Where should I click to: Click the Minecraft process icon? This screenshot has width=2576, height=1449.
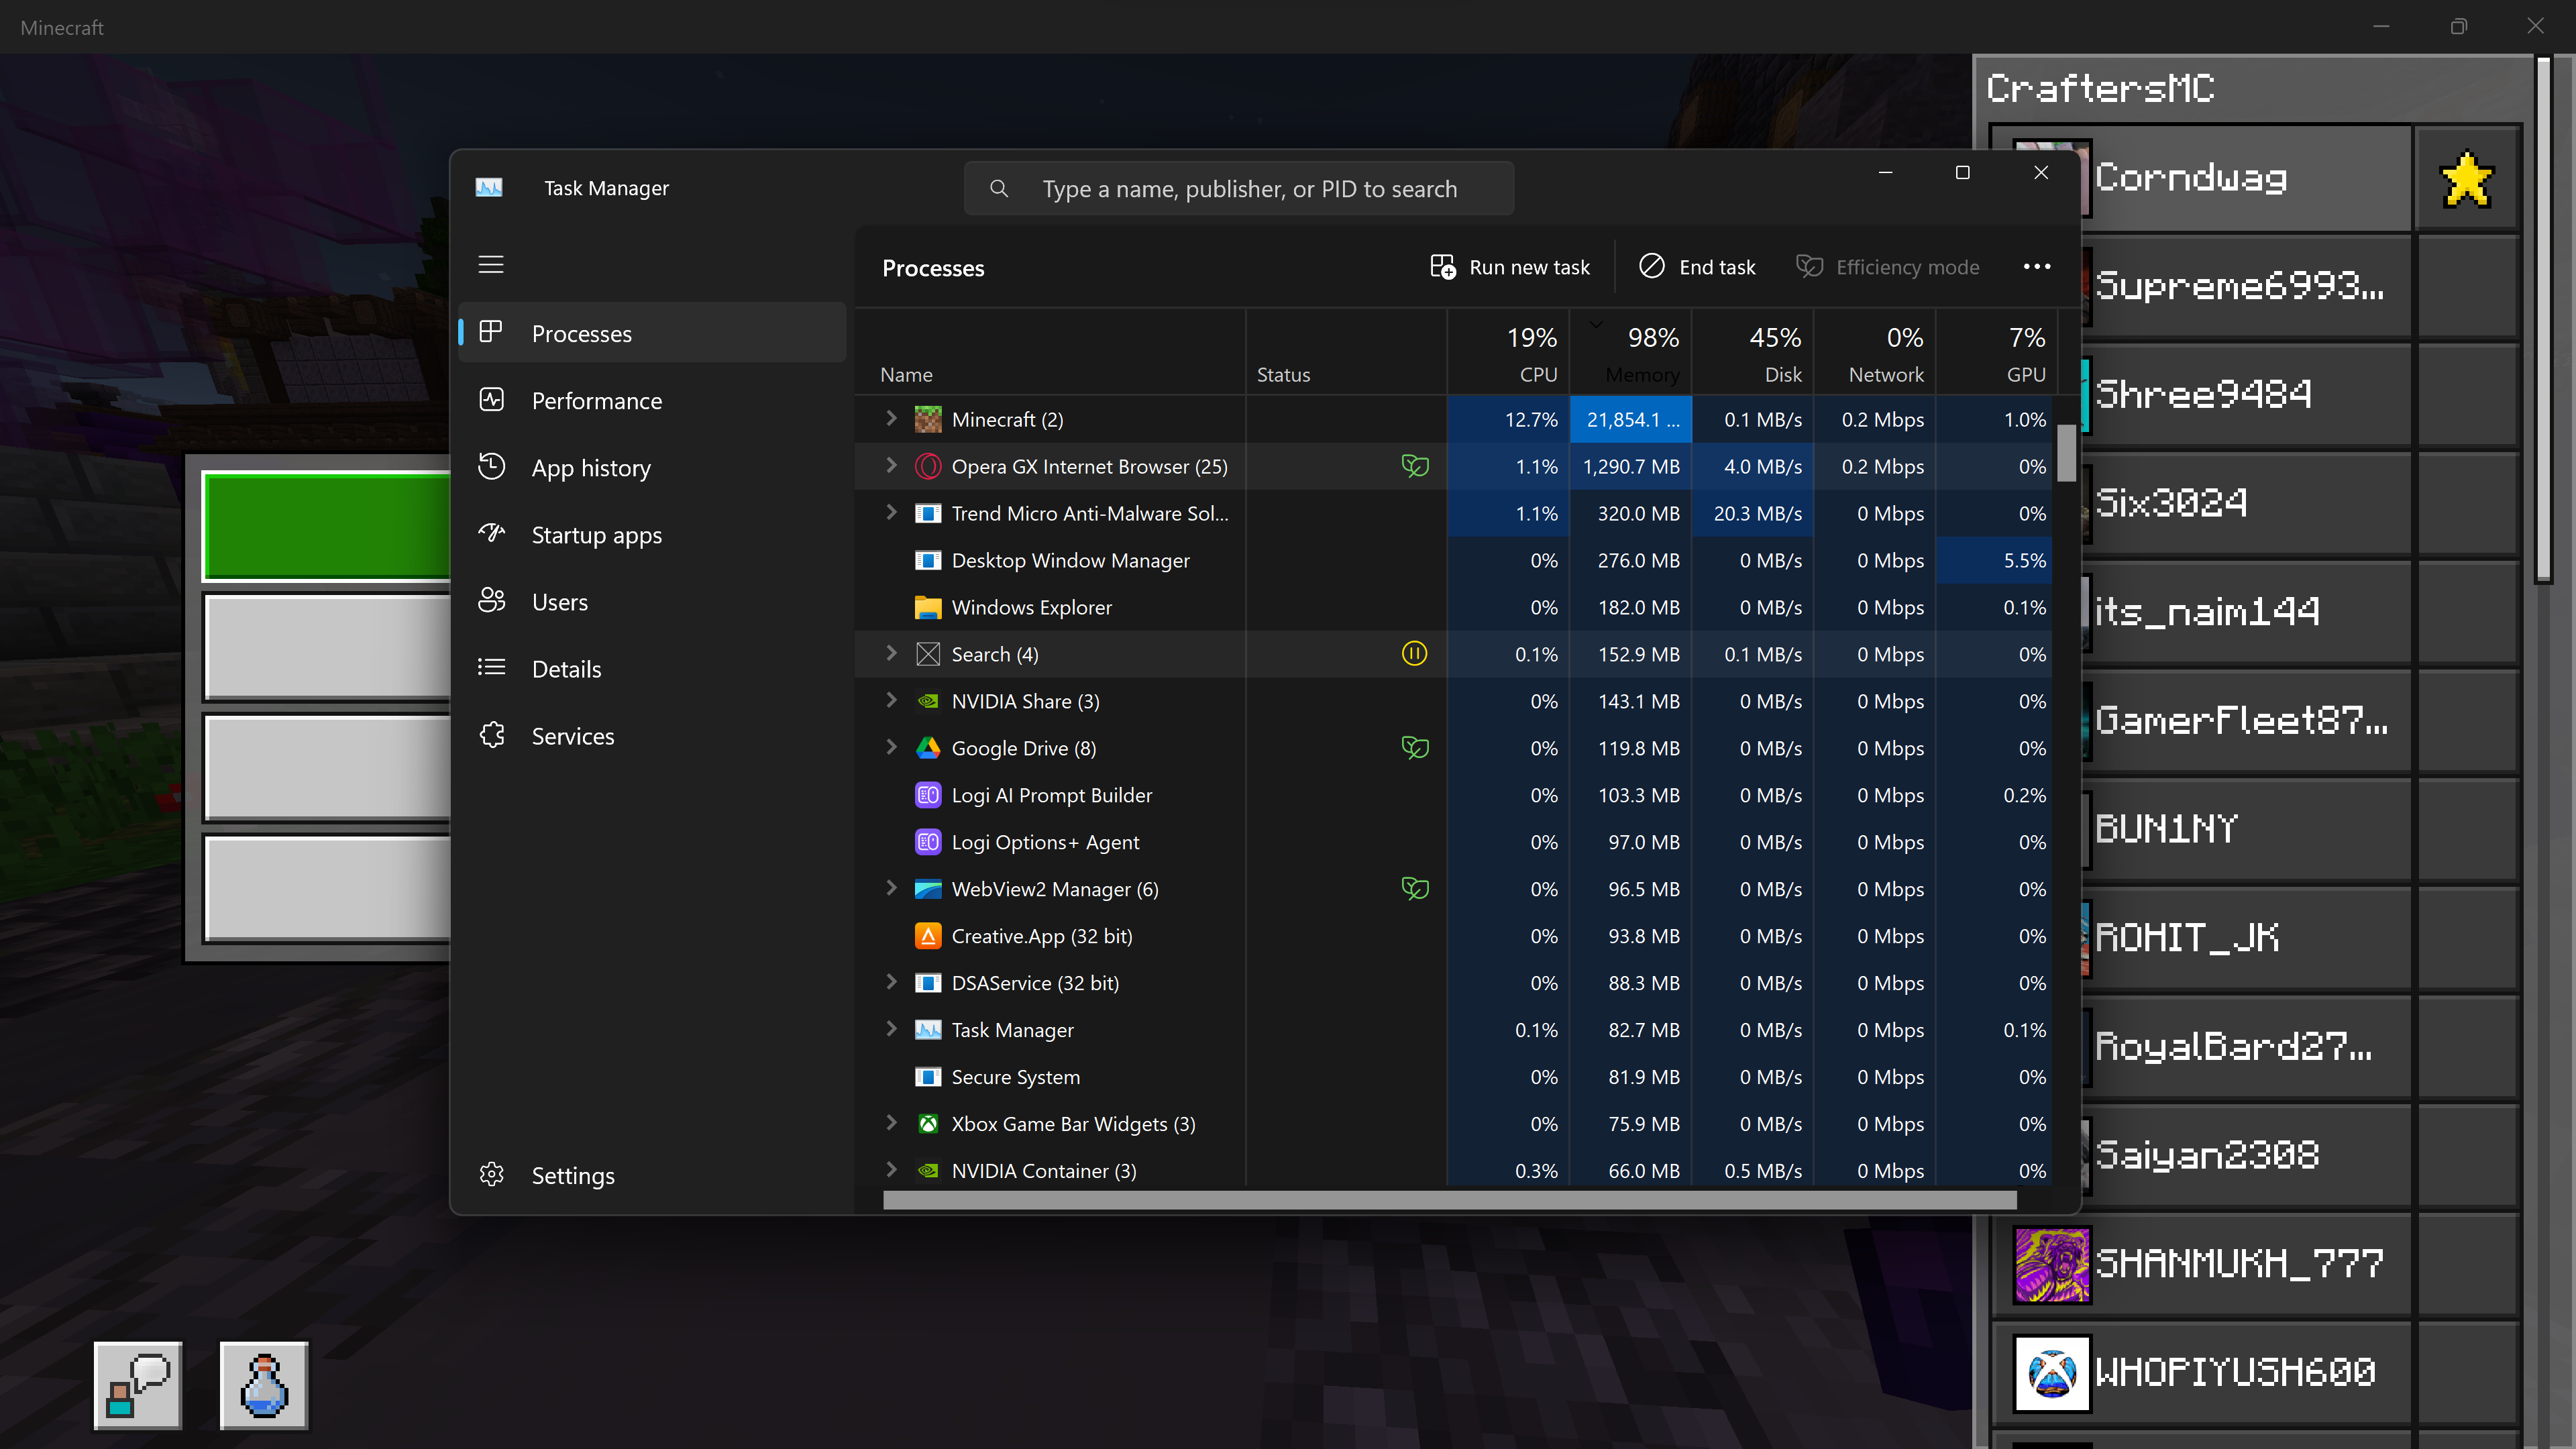pos(928,420)
